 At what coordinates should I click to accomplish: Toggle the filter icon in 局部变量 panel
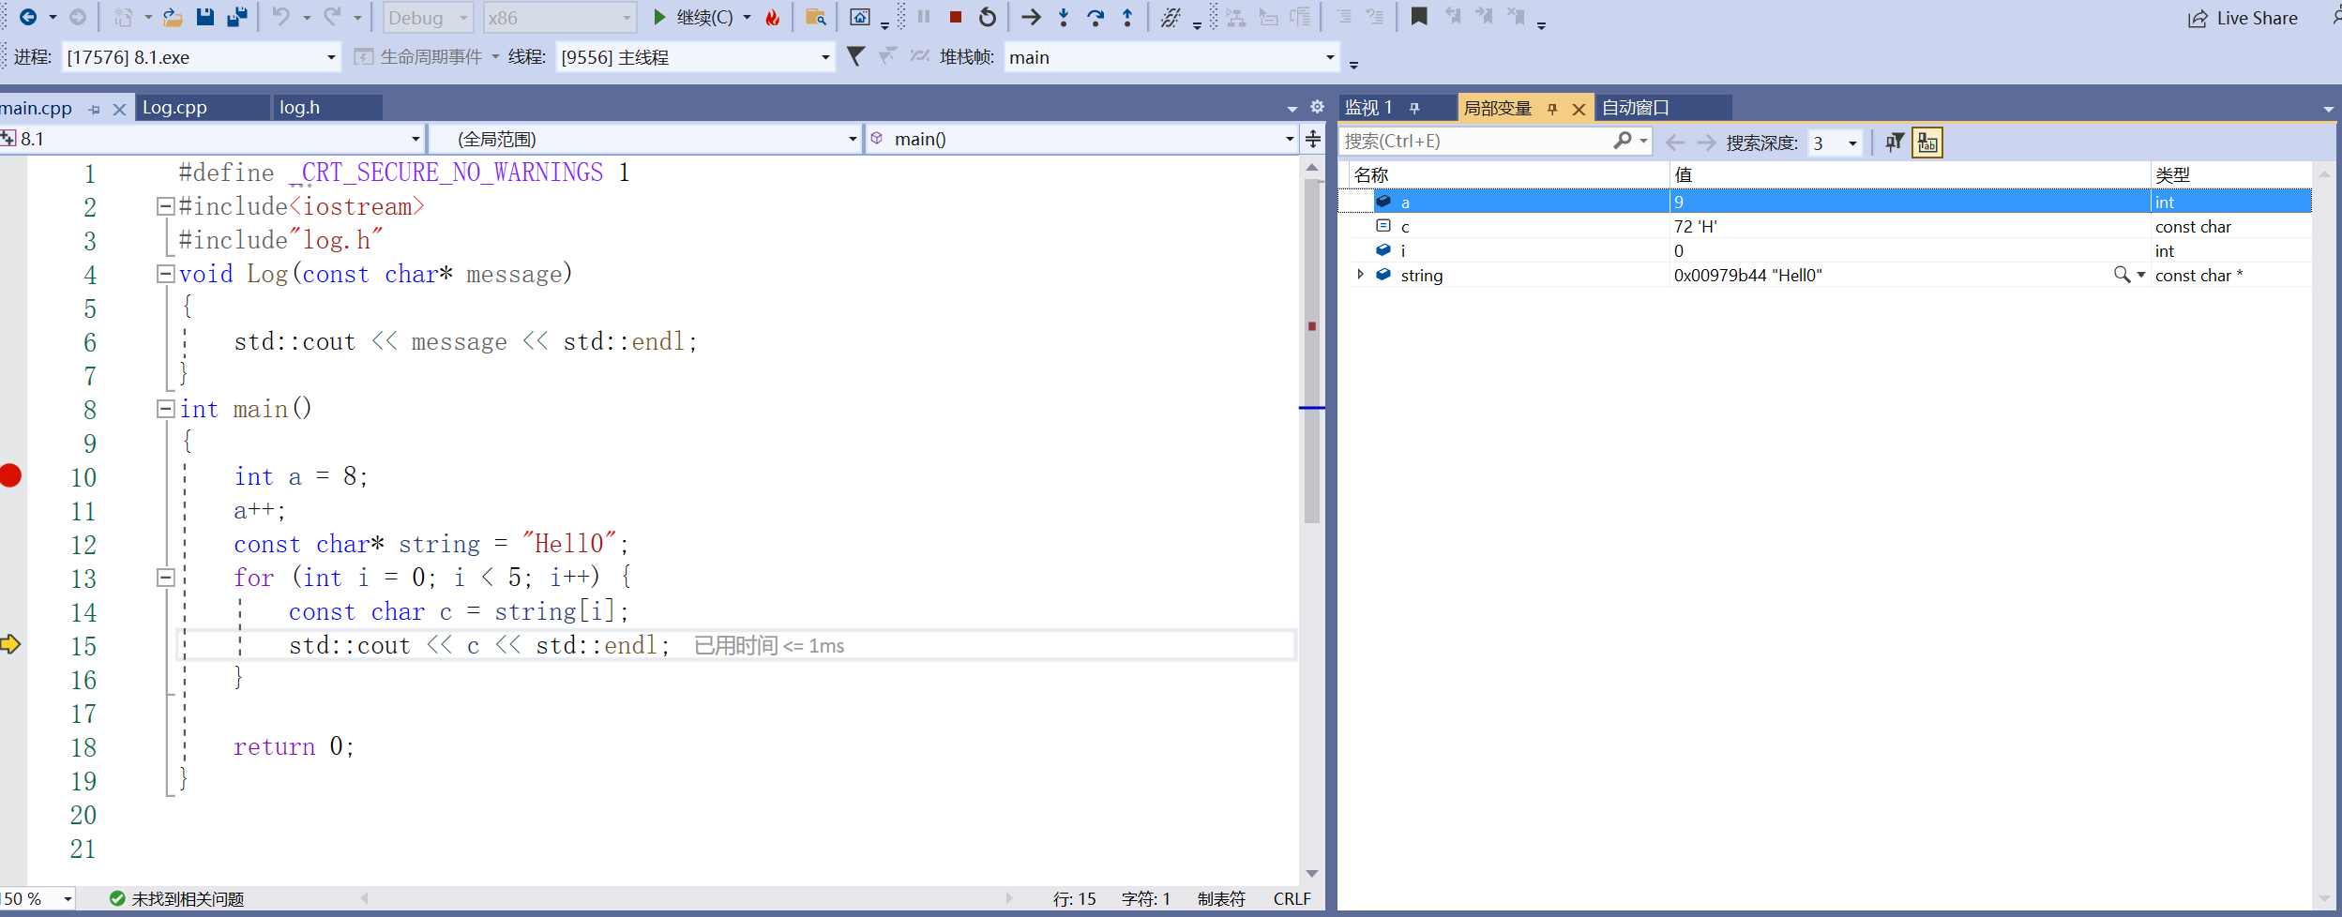point(1896,143)
